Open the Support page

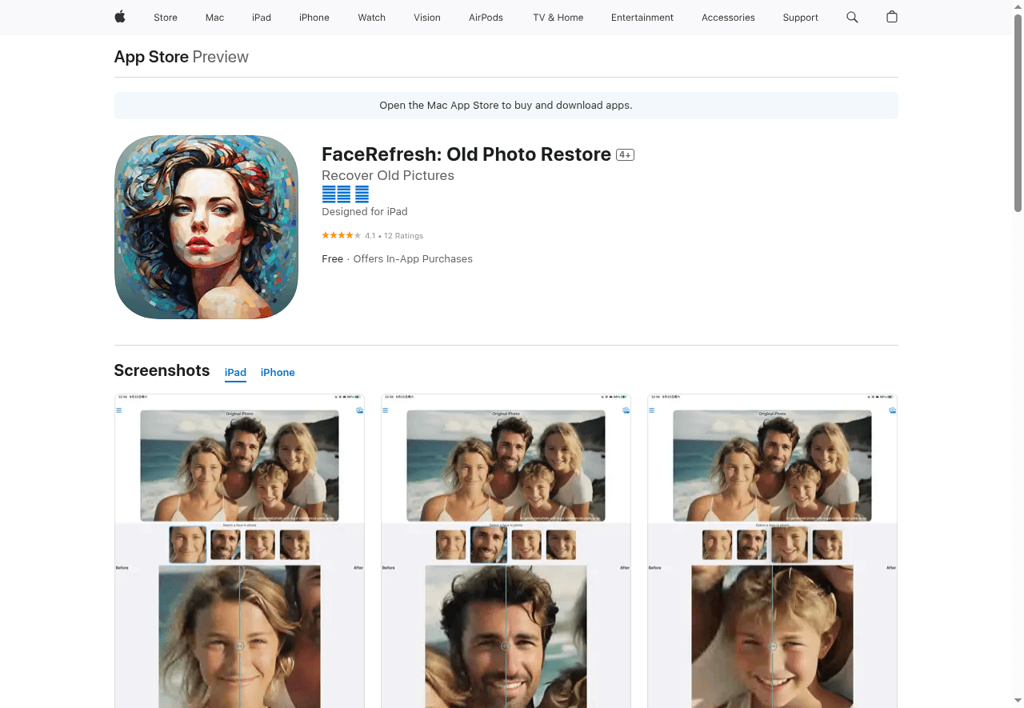tap(800, 17)
